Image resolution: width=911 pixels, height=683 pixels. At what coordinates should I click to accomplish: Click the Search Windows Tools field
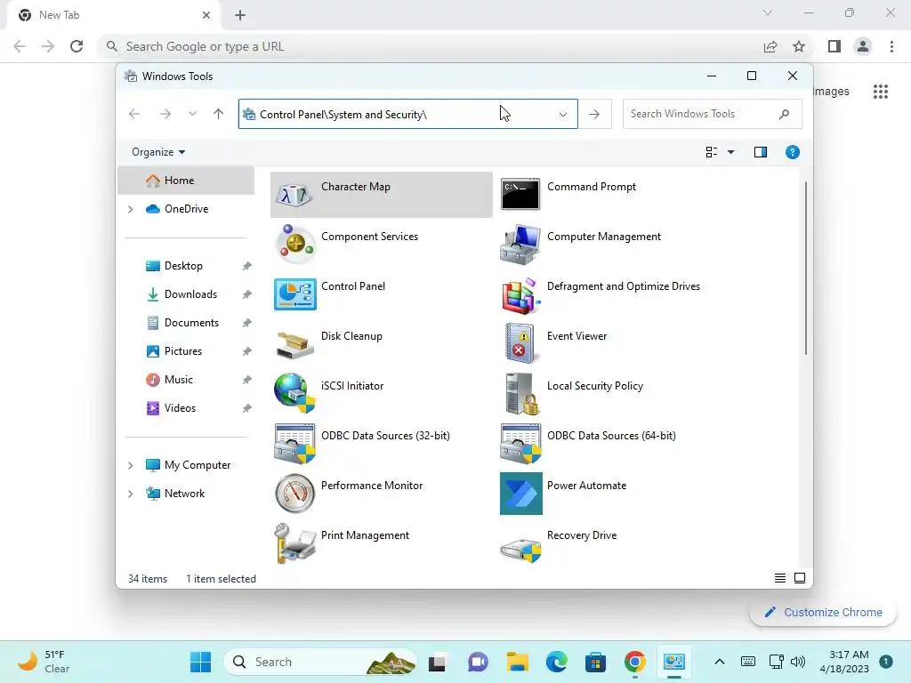(712, 114)
